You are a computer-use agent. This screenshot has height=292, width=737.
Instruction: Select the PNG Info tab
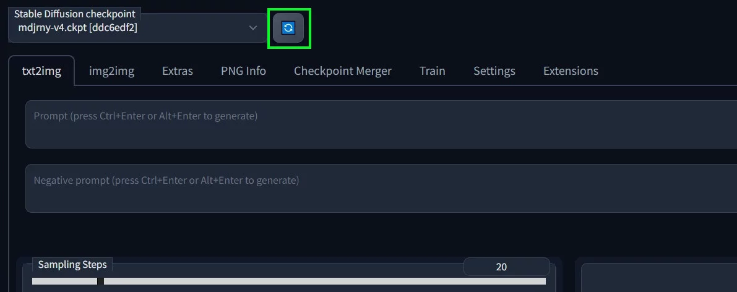243,71
